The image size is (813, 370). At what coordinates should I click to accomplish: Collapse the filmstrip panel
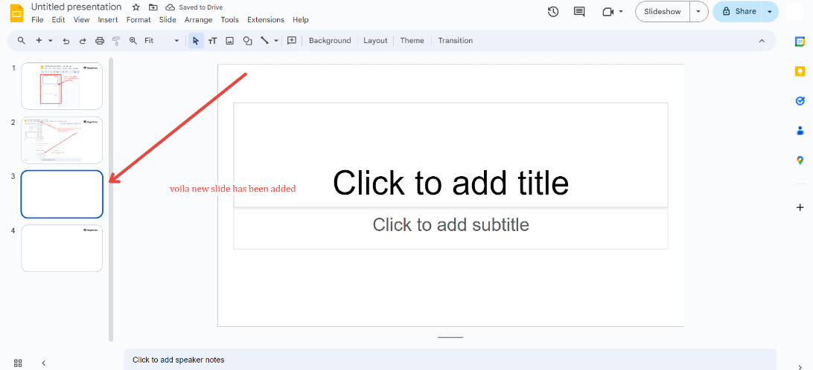coord(43,363)
